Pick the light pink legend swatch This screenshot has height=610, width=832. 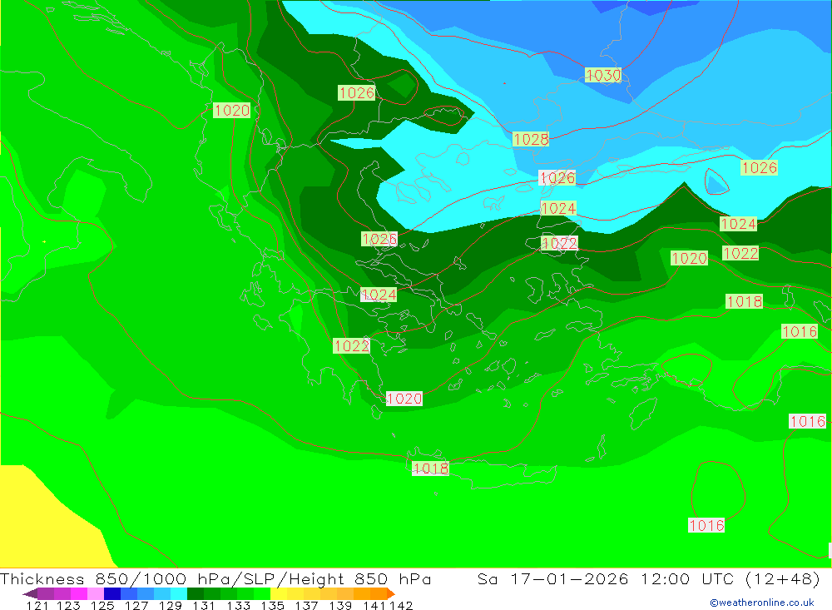point(96,593)
